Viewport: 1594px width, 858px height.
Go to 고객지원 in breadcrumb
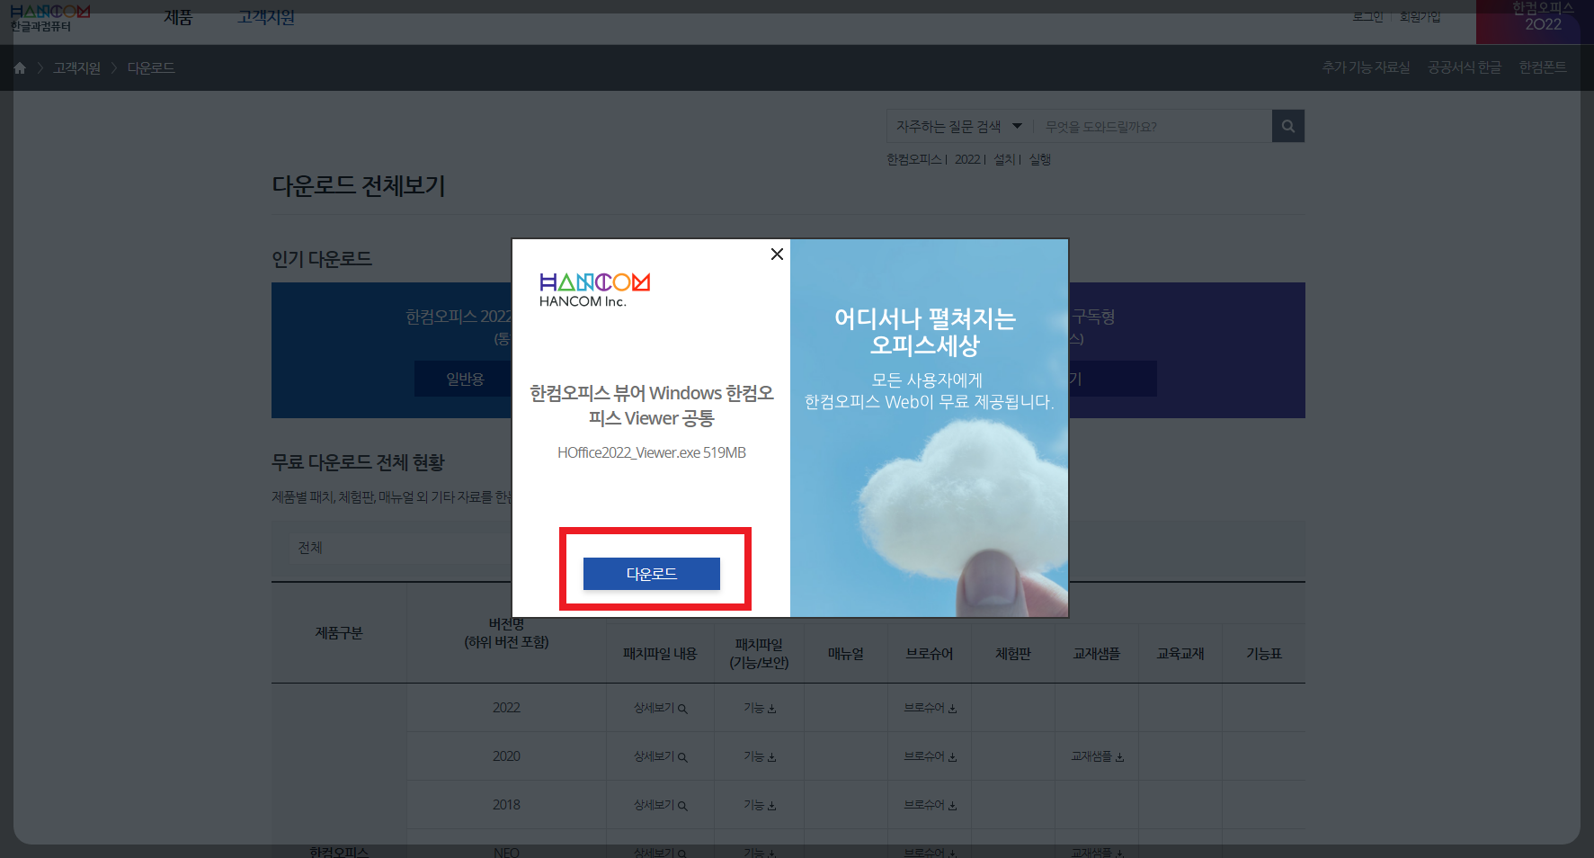76,67
